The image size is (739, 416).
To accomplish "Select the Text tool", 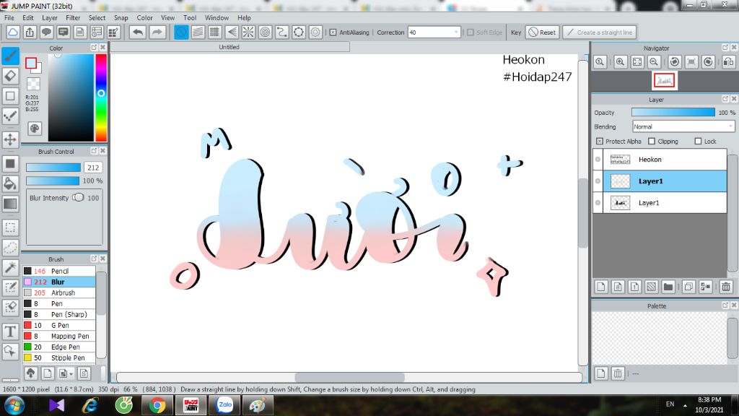I will (x=10, y=331).
